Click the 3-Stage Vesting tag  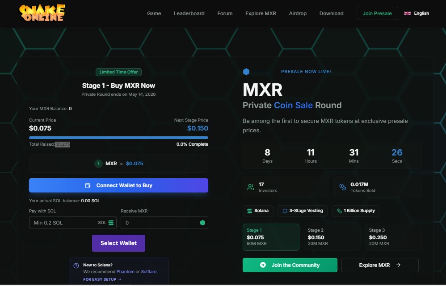coord(303,211)
